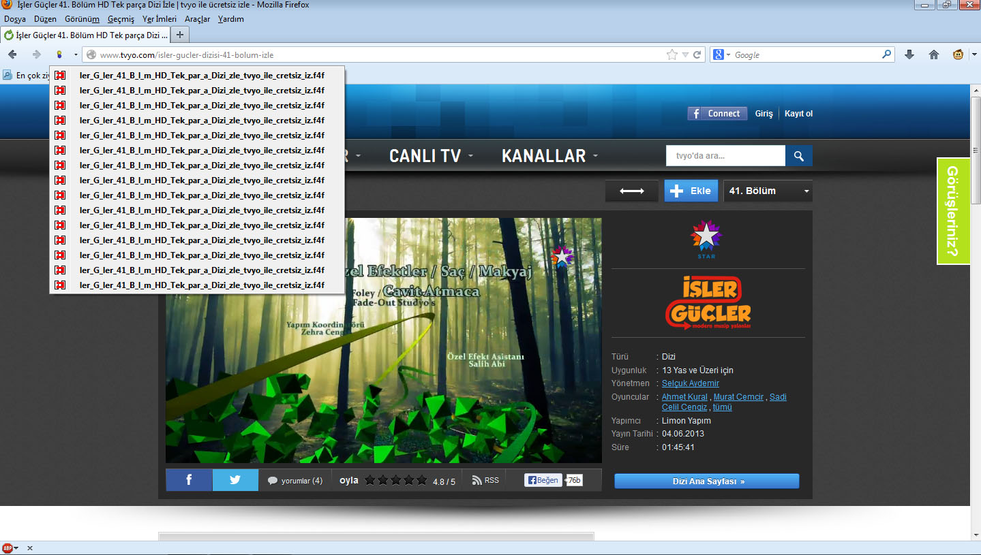Select the 13 Yas ve Üzeri için text
The width and height of the screenshot is (981, 555).
point(698,370)
